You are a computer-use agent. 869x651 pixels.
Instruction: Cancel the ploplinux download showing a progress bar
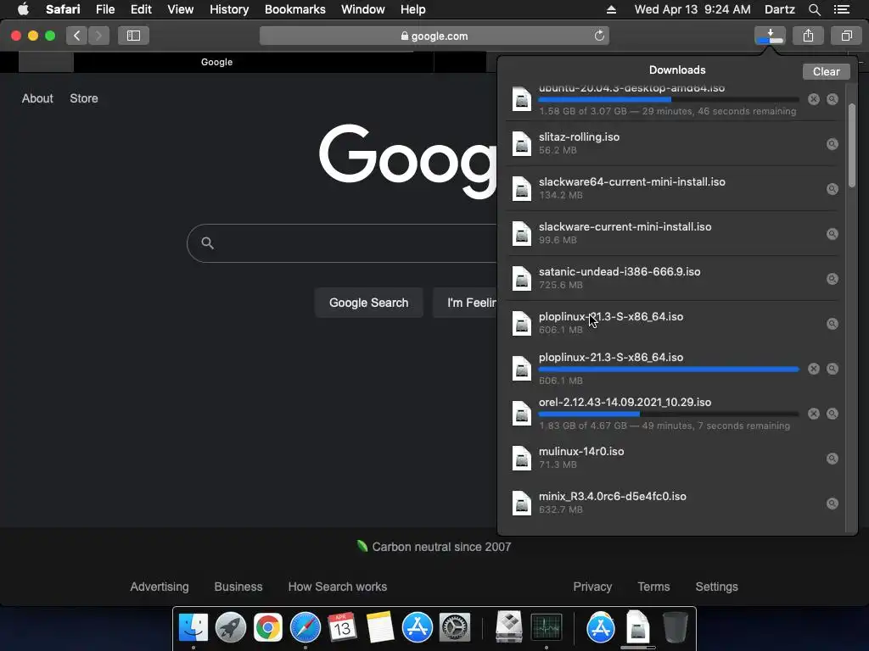[x=814, y=369]
